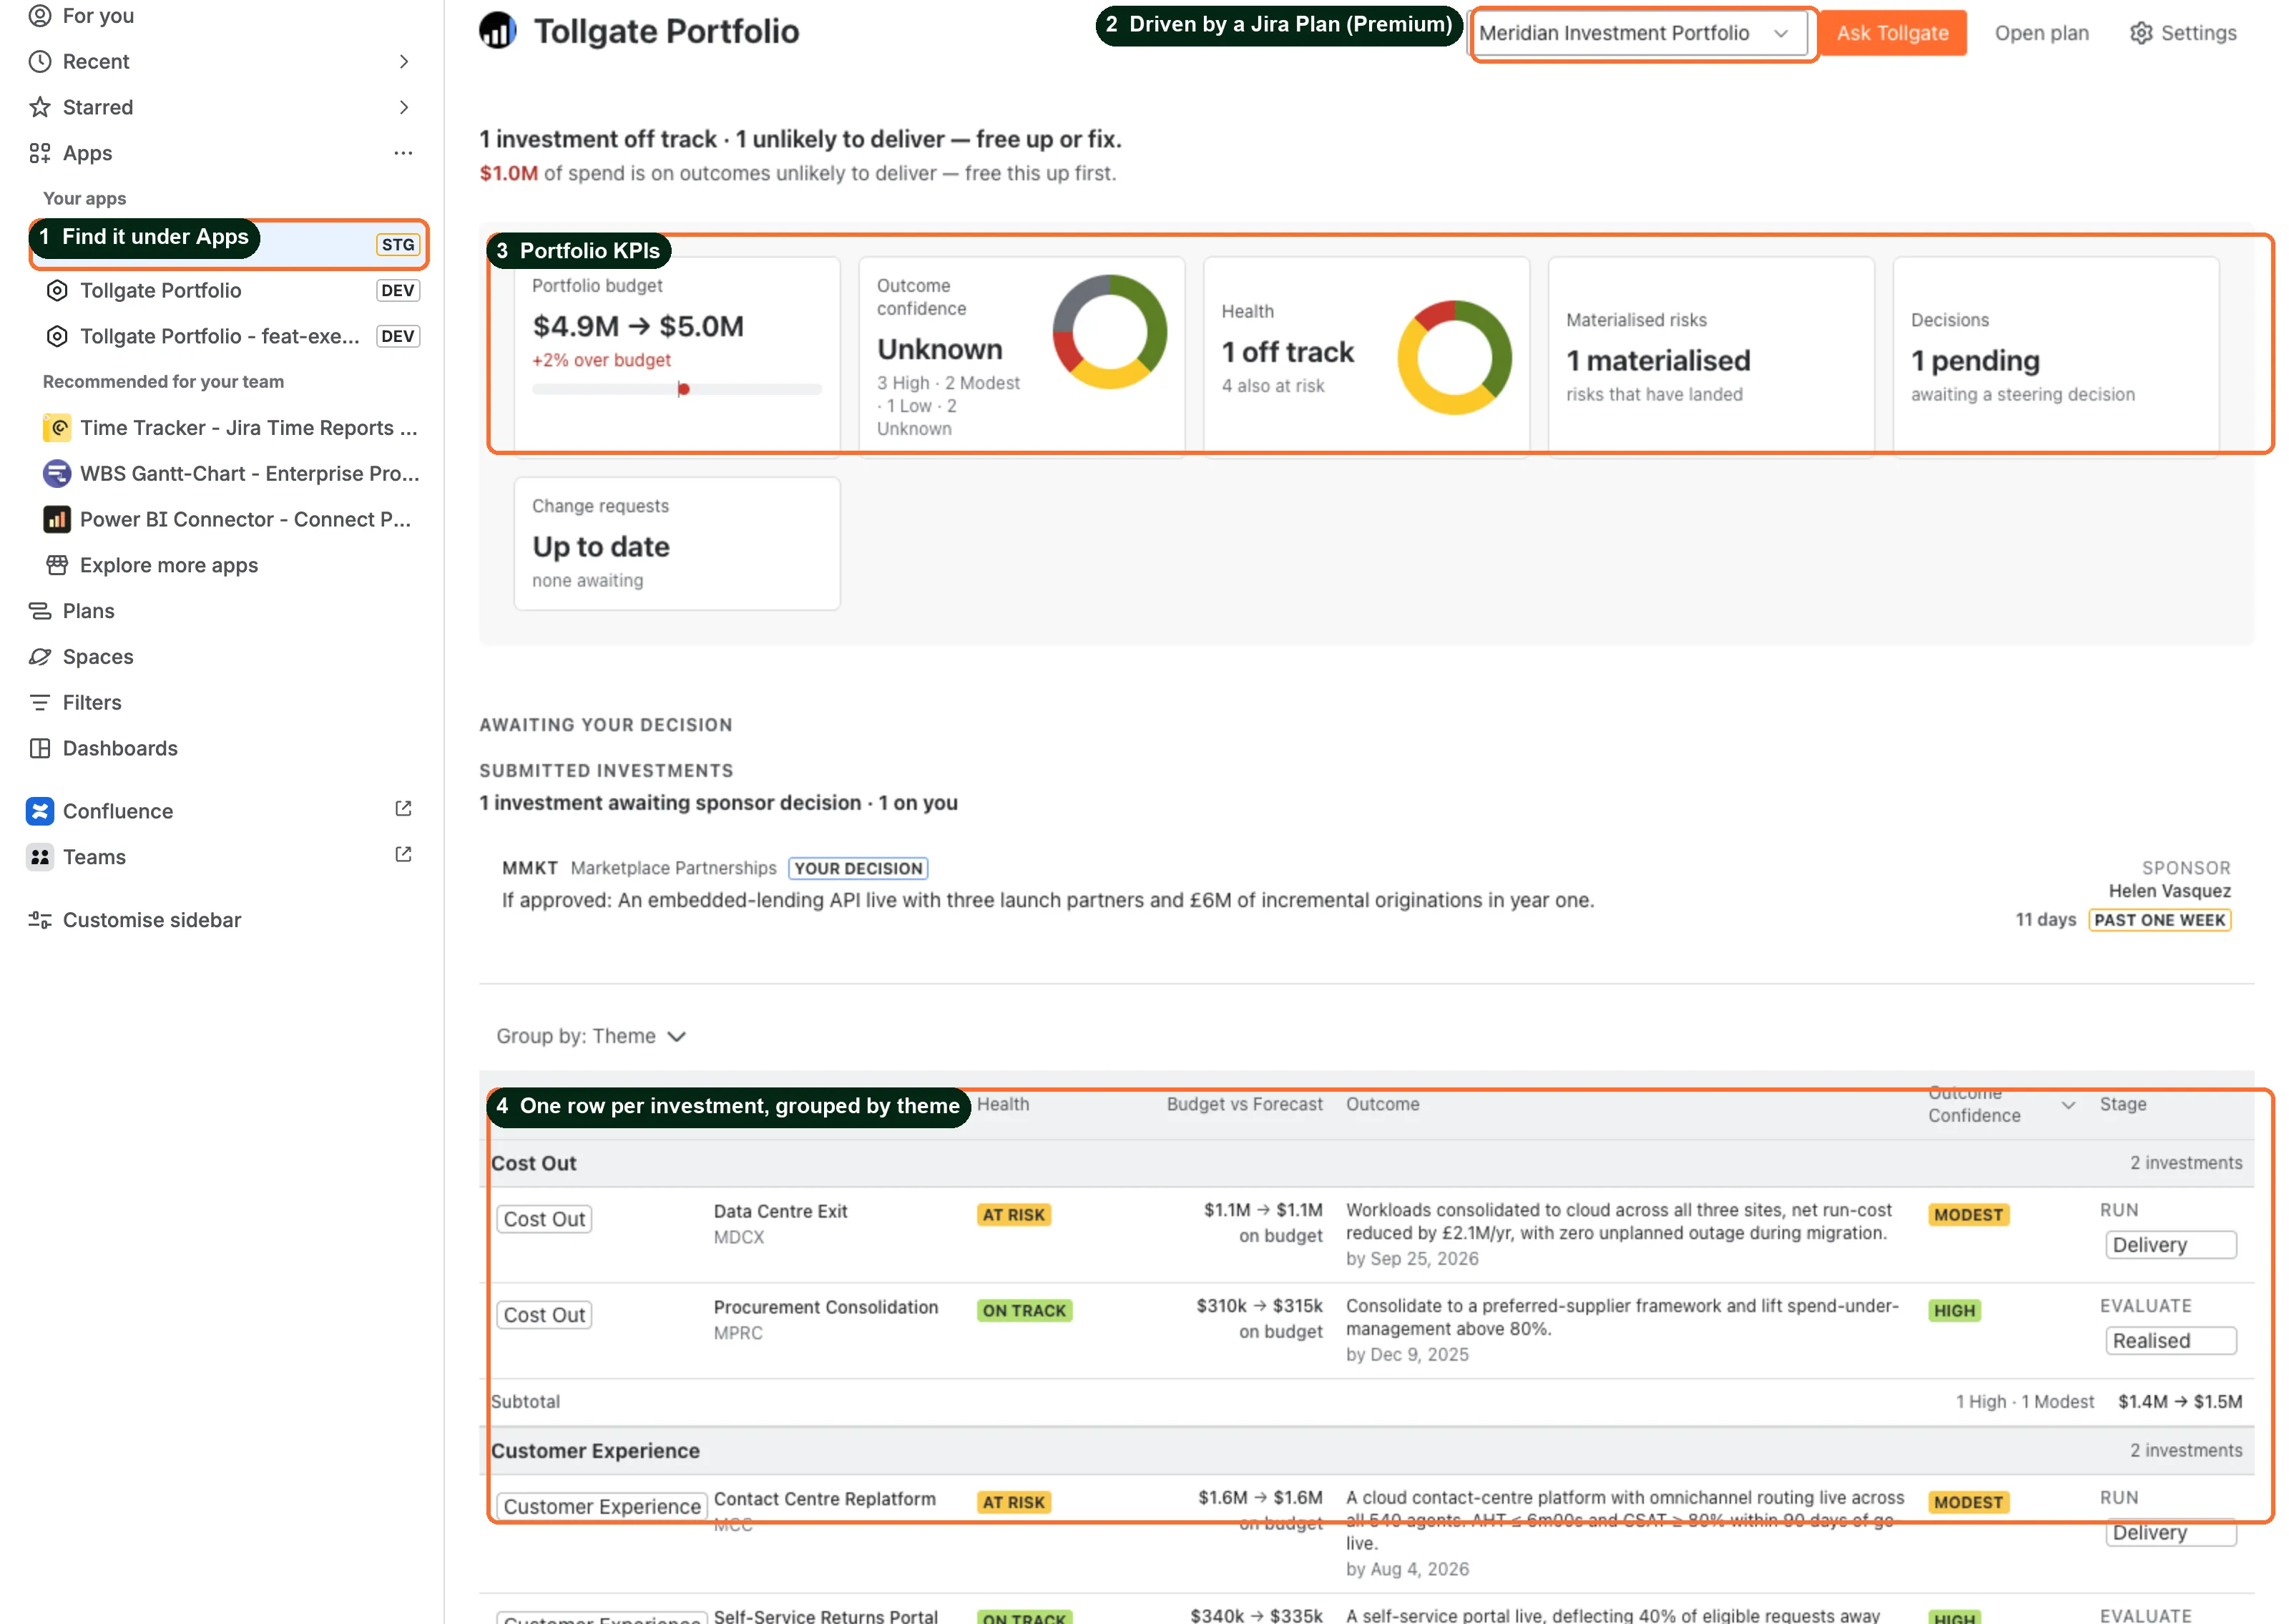Open the Decisions pending KPI card
2289x1624 pixels.
[x=2055, y=356]
